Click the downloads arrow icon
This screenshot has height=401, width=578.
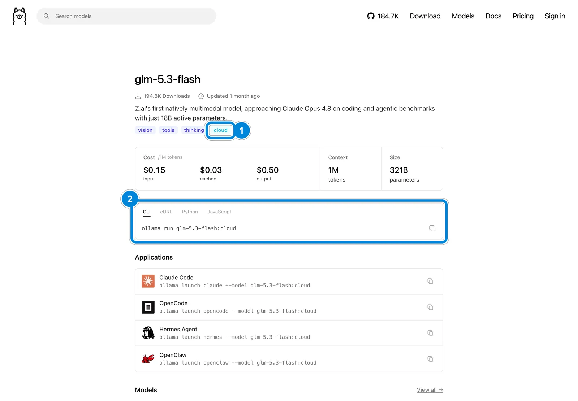tap(138, 96)
